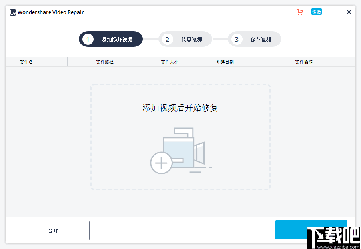Select step 1 circle icon
The height and width of the screenshot is (249, 361).
tap(88, 39)
